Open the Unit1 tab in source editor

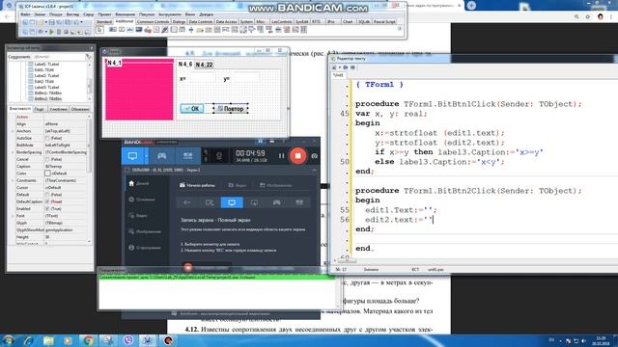tap(339, 75)
